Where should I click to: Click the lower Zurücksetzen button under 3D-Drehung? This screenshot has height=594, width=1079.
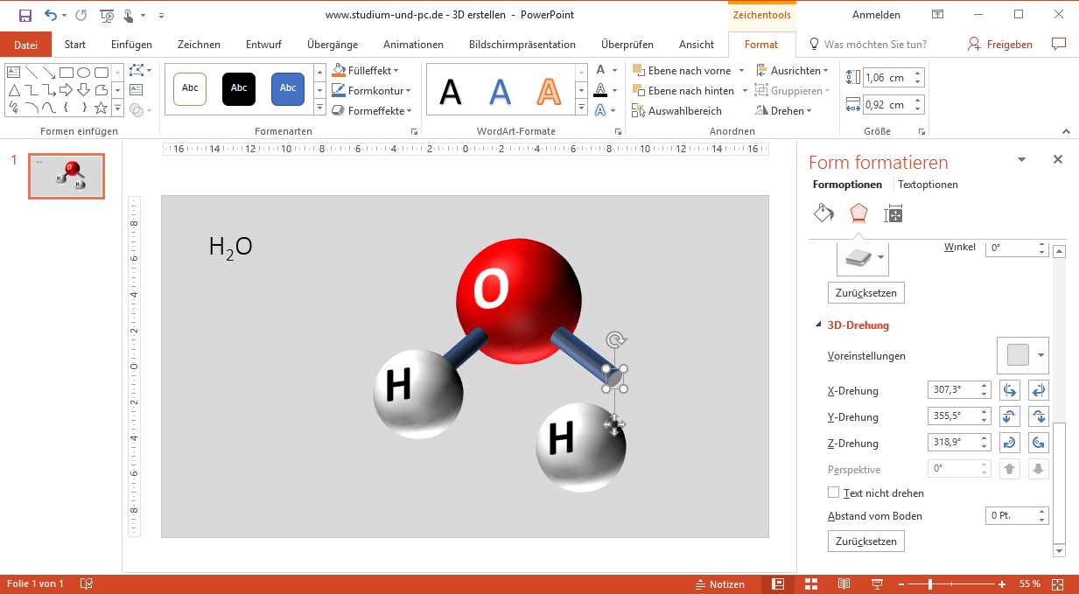(x=866, y=542)
